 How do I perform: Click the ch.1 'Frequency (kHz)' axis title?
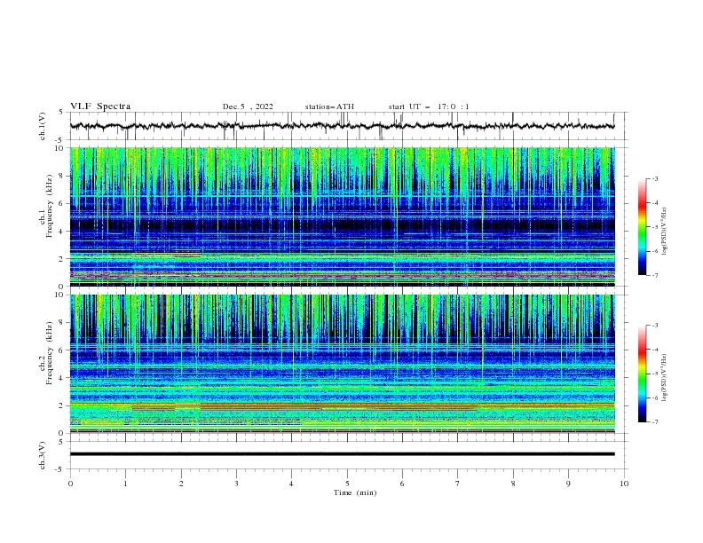pyautogui.click(x=49, y=205)
